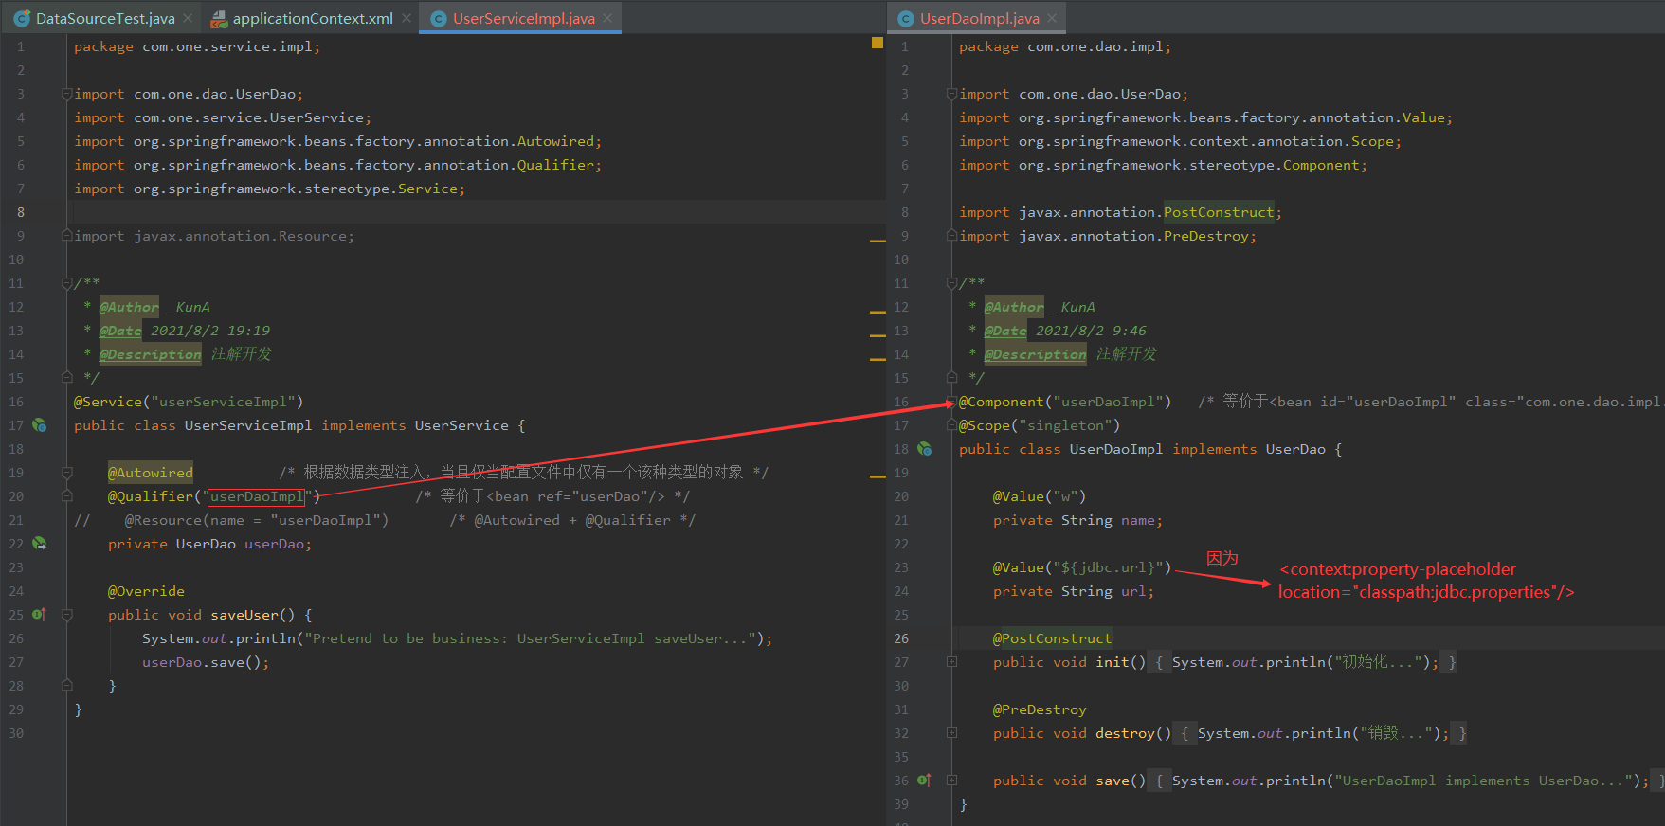Close the UserDaoImpl.java tab
1665x826 pixels.
click(x=1053, y=18)
